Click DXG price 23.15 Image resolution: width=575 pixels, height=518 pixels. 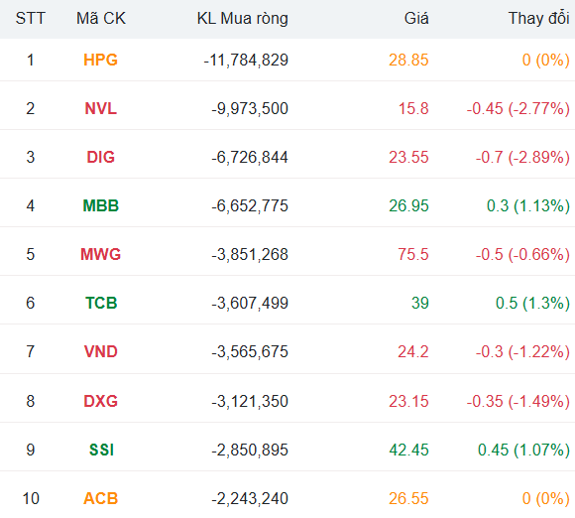408,401
